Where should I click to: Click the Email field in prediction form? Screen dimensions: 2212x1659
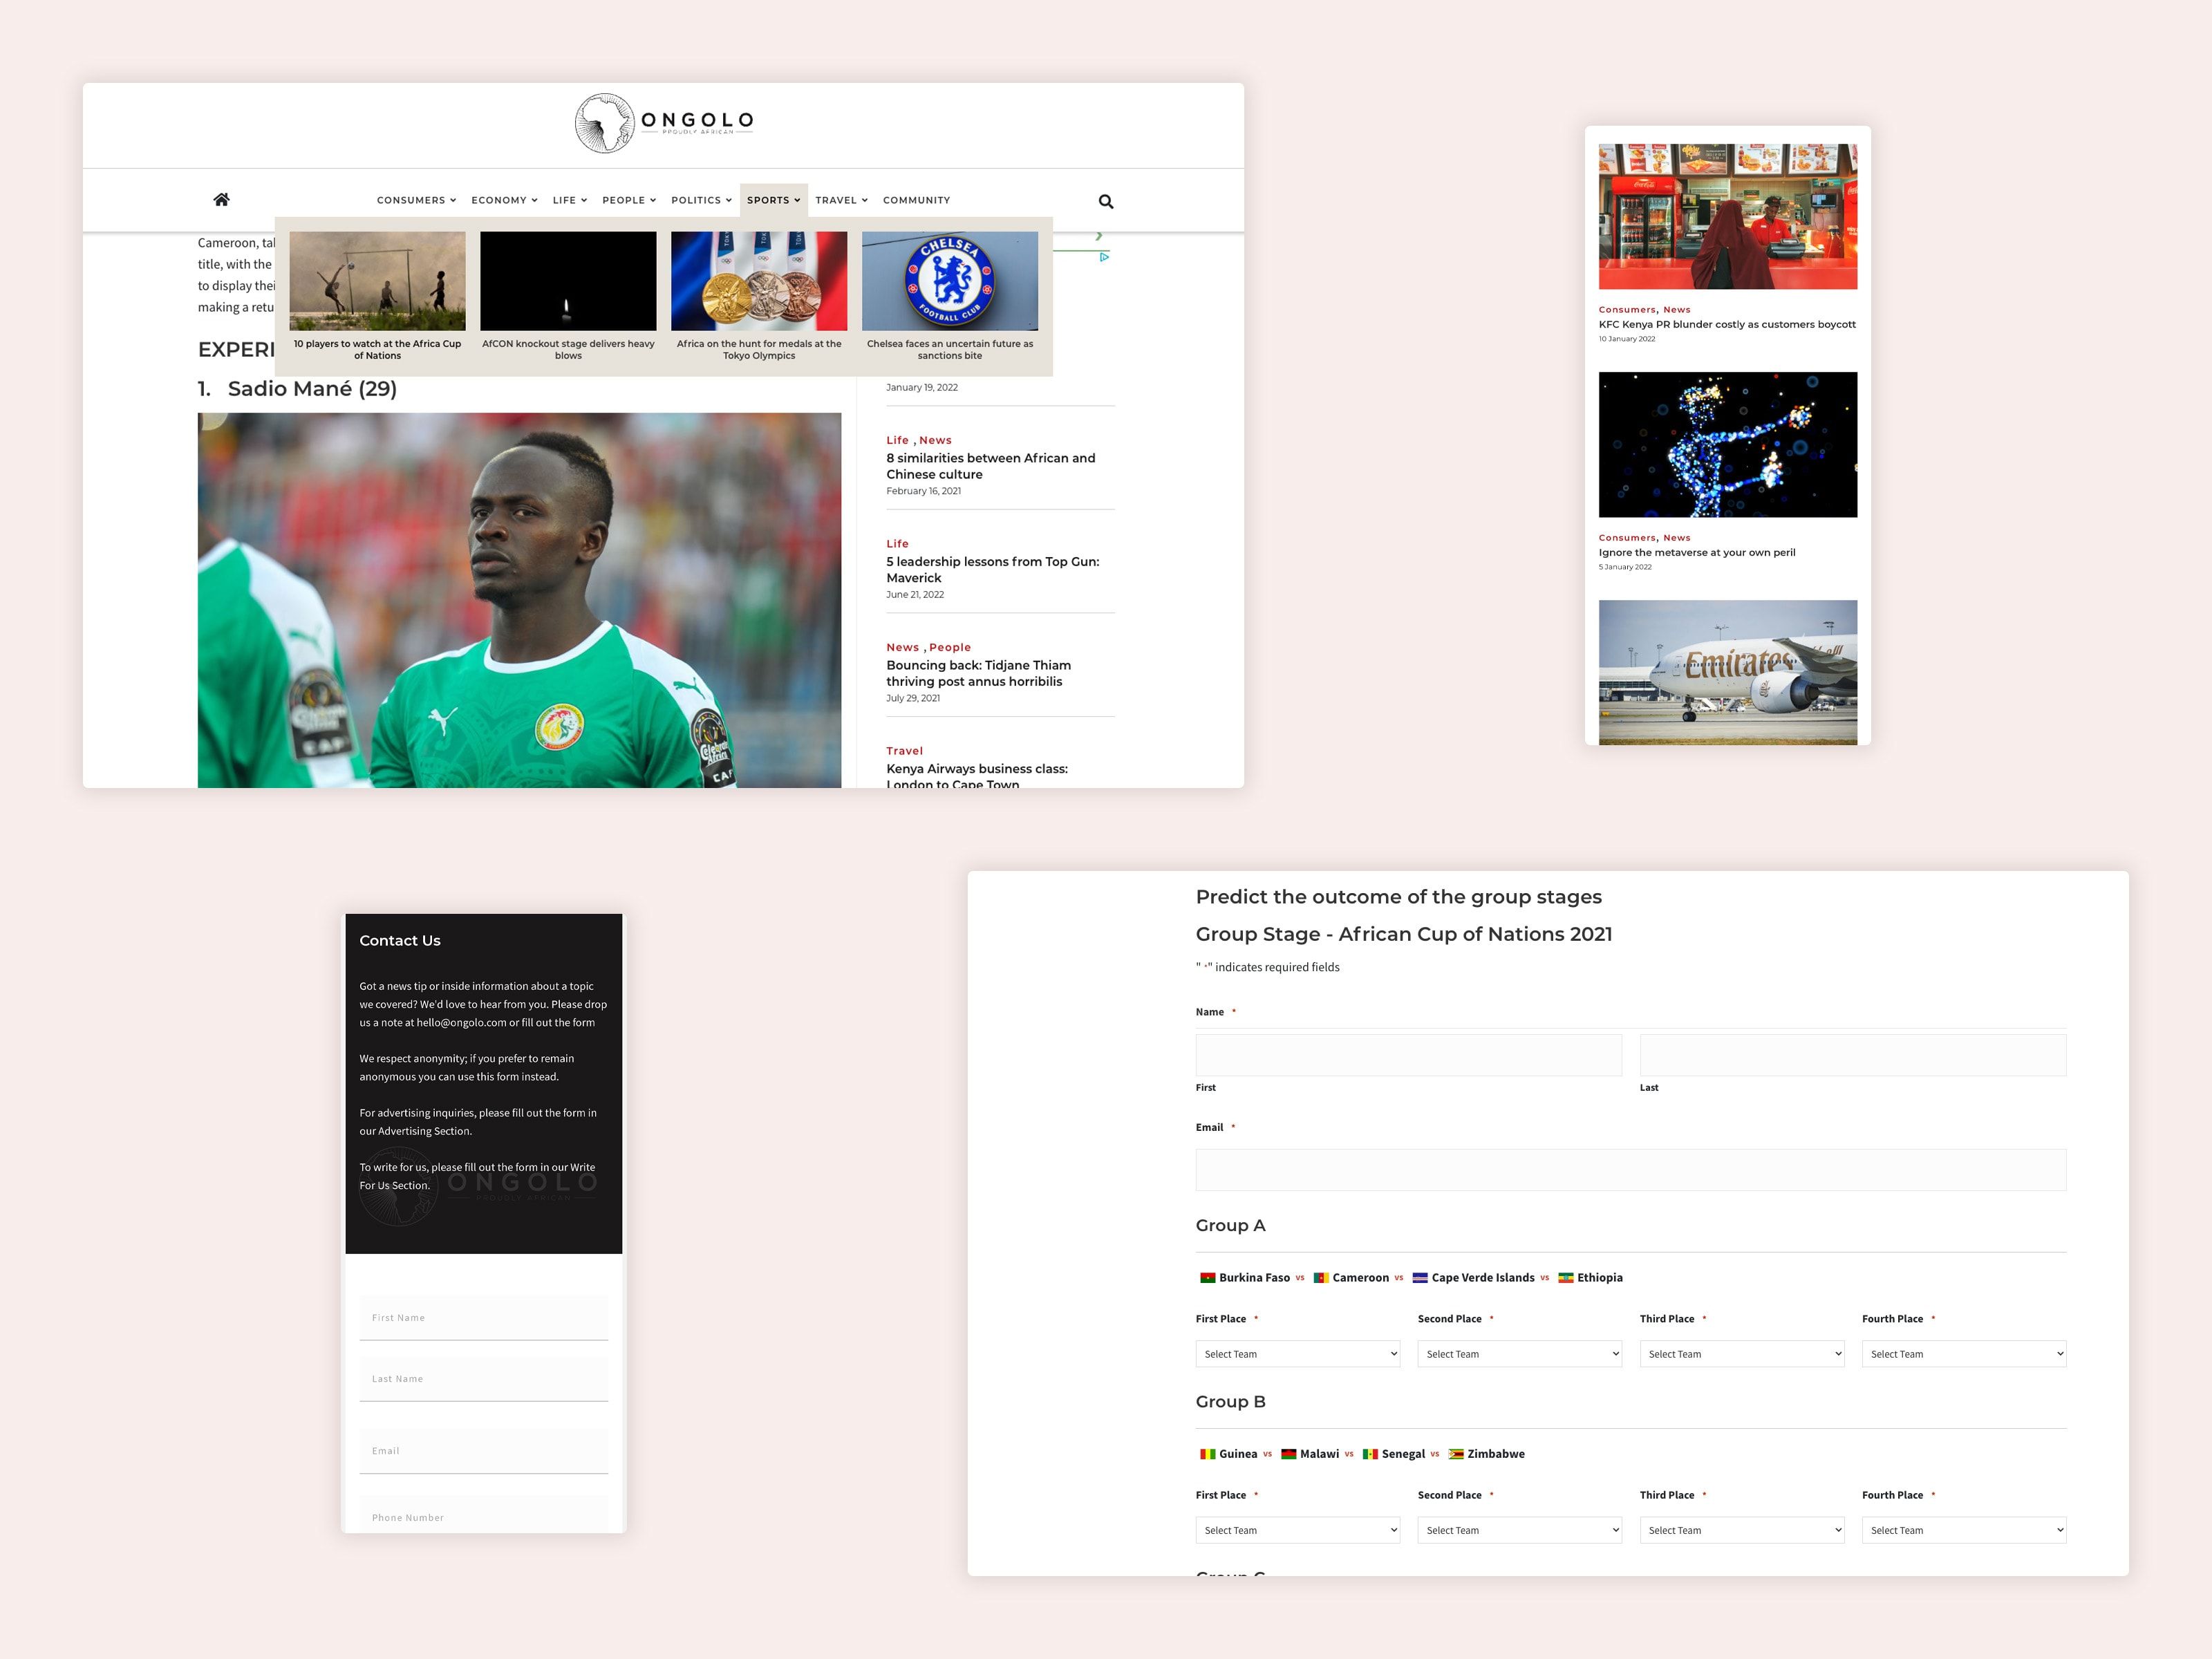1630,1170
